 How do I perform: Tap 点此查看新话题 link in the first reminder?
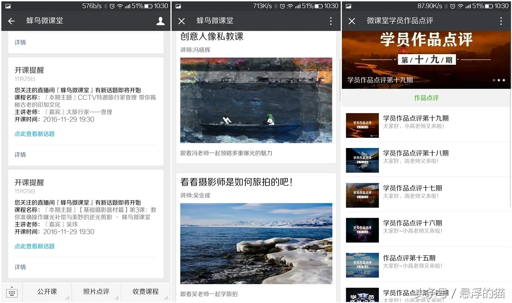[35, 133]
